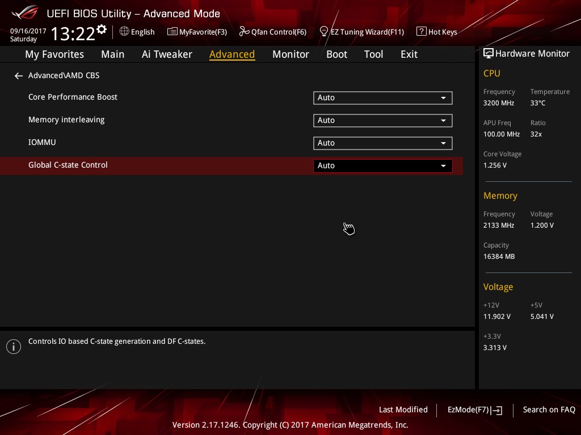Click the Hot Keys question mark icon

coord(422,32)
